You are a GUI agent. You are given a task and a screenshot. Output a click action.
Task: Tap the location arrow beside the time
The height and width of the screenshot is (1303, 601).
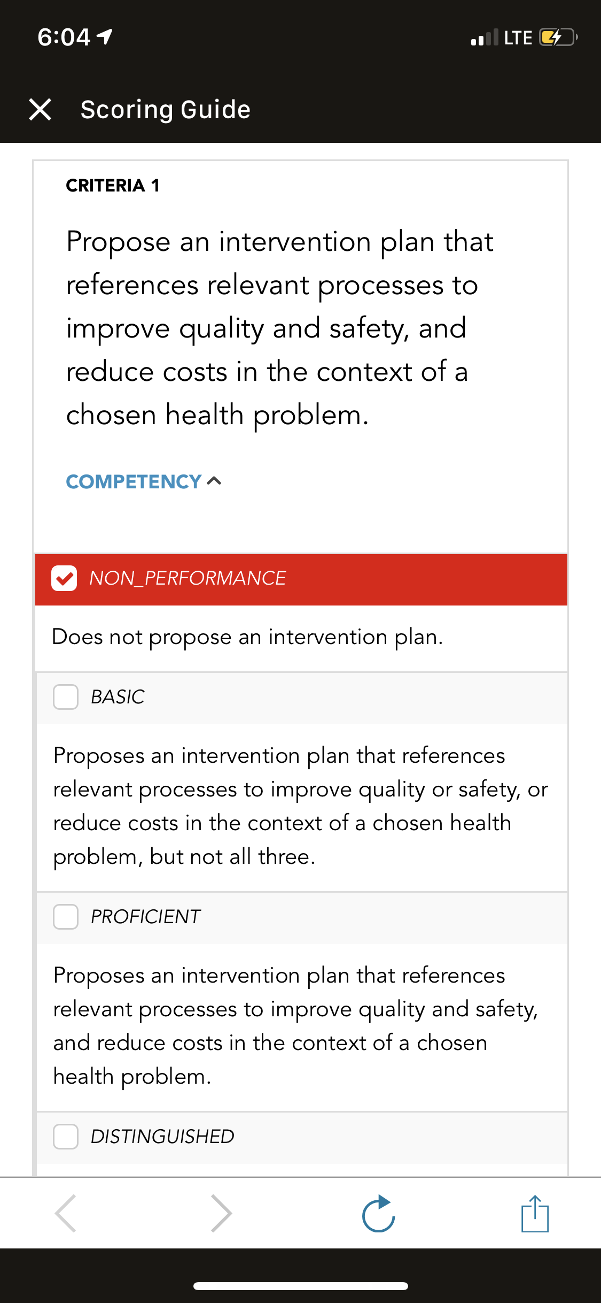(x=104, y=37)
